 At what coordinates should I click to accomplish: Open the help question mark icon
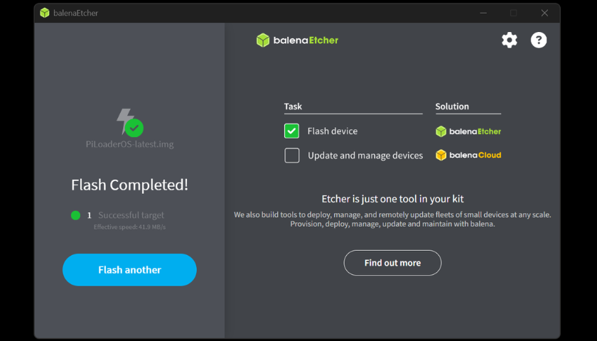pos(539,40)
